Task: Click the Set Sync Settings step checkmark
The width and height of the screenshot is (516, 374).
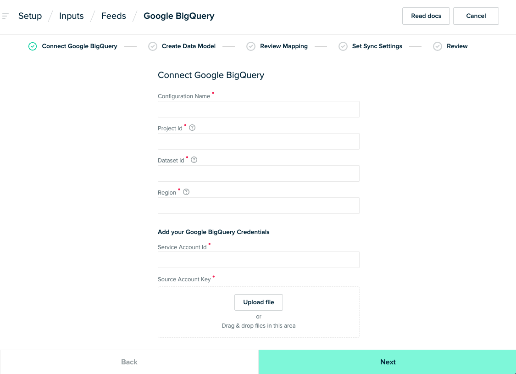Action: pyautogui.click(x=343, y=46)
